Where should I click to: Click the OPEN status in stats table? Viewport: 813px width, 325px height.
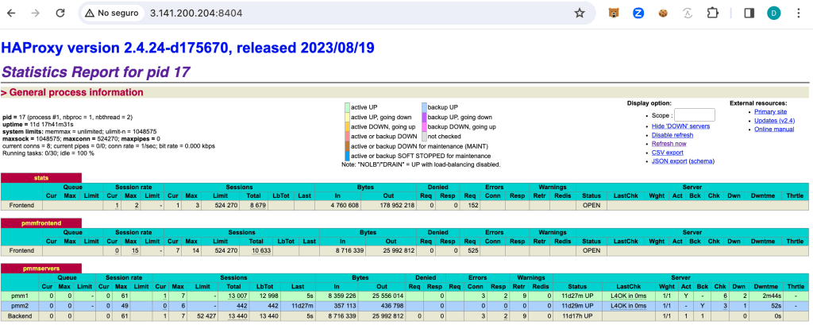591,206
